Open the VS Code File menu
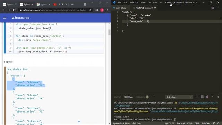Image resolution: width=222 pixels, height=125 pixels. (119, 2)
